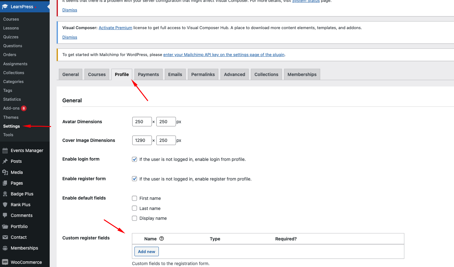Image resolution: width=454 pixels, height=267 pixels.
Task: Open the Memberships settings tab
Action: 302,74
